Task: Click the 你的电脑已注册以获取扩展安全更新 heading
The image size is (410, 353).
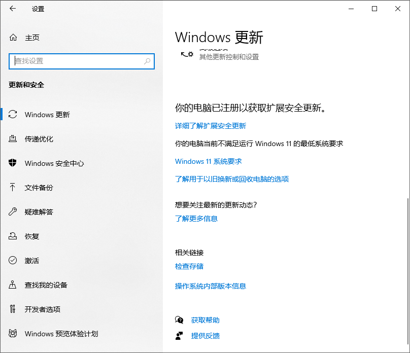Action: pos(251,108)
